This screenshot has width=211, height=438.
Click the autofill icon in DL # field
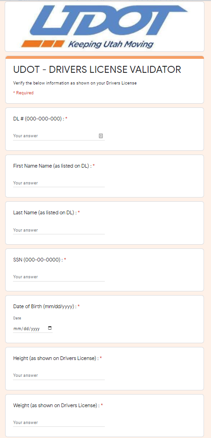pos(101,136)
